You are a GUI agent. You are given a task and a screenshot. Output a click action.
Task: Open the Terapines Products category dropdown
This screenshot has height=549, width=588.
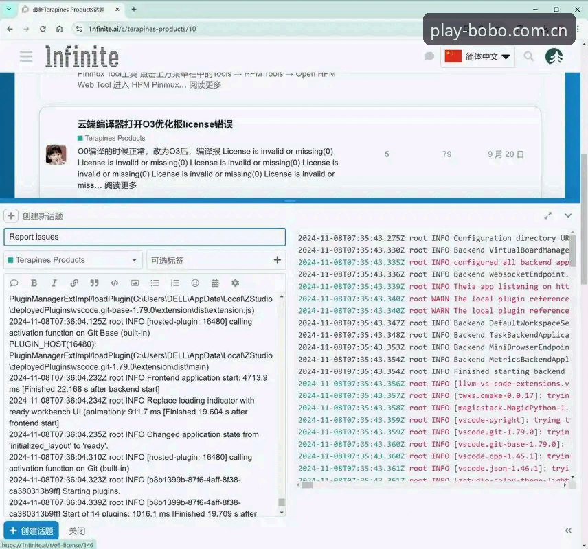(73, 260)
